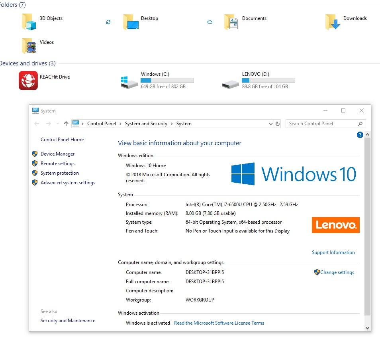380x337 pixels.
Task: Refresh the Control Panel address bar
Action: pyautogui.click(x=278, y=124)
